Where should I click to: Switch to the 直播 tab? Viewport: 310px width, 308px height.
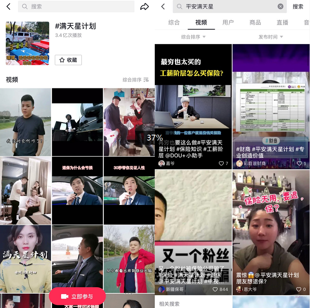click(282, 22)
